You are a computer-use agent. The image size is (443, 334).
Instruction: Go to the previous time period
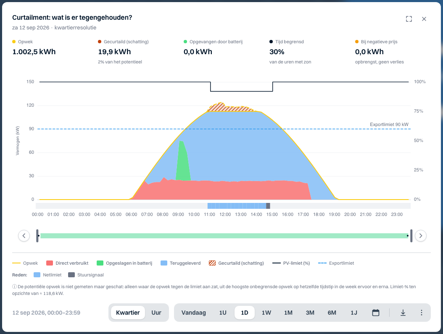pyautogui.click(x=24, y=236)
